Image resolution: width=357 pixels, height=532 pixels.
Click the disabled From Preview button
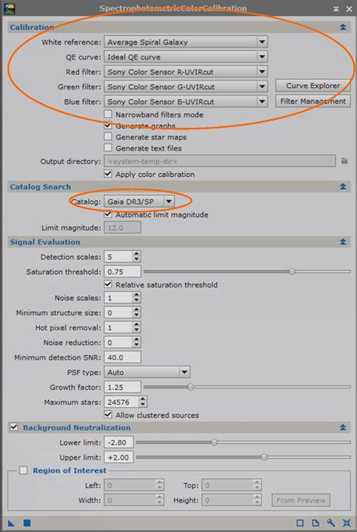(x=301, y=500)
